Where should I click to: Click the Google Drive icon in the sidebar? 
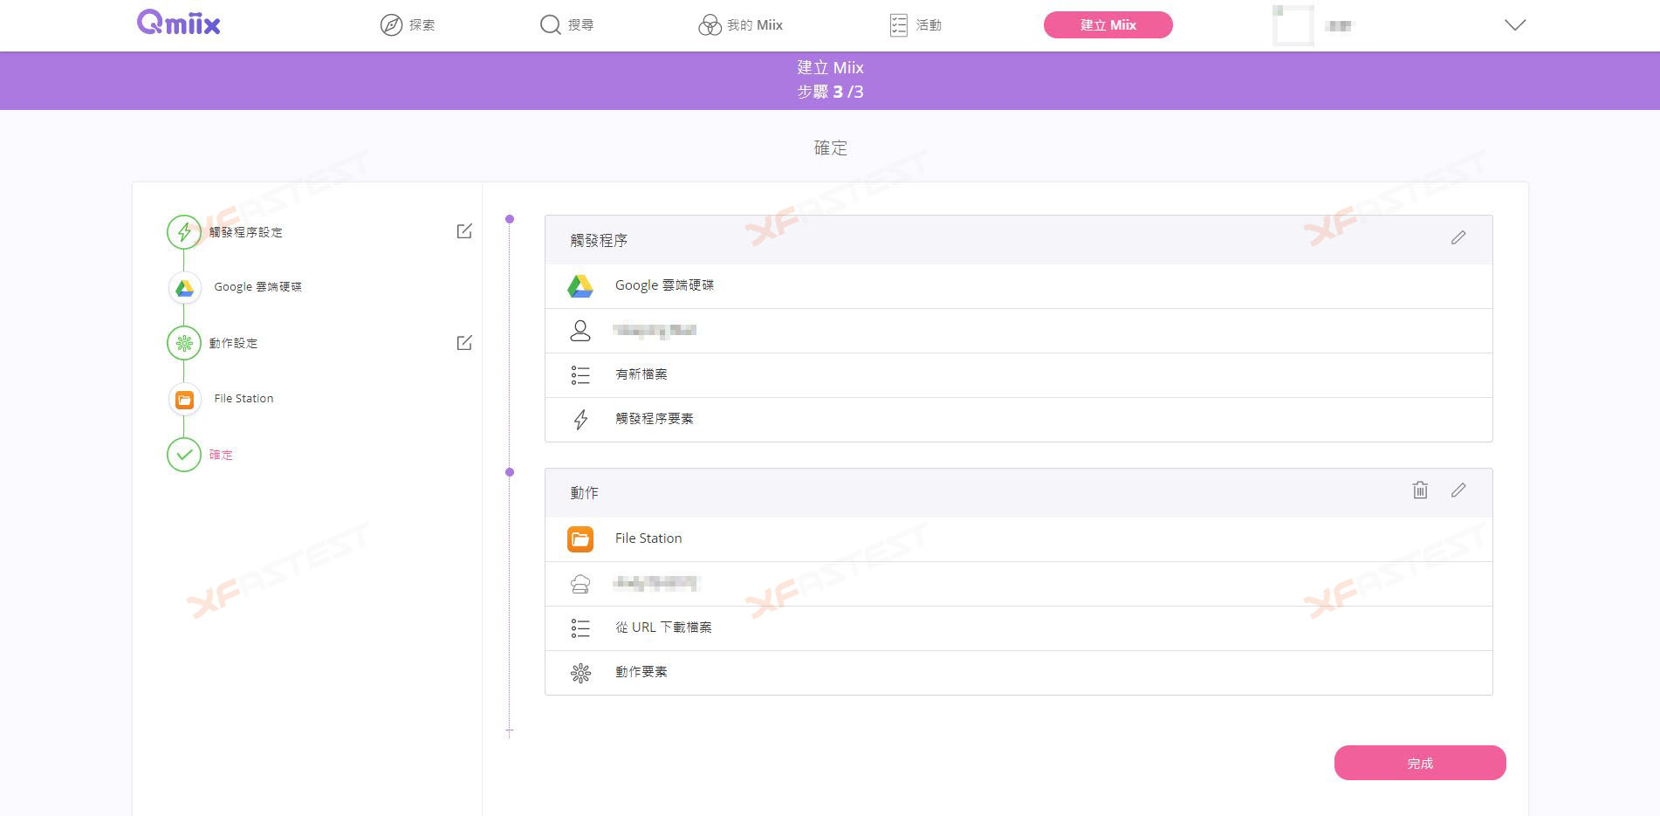[184, 287]
